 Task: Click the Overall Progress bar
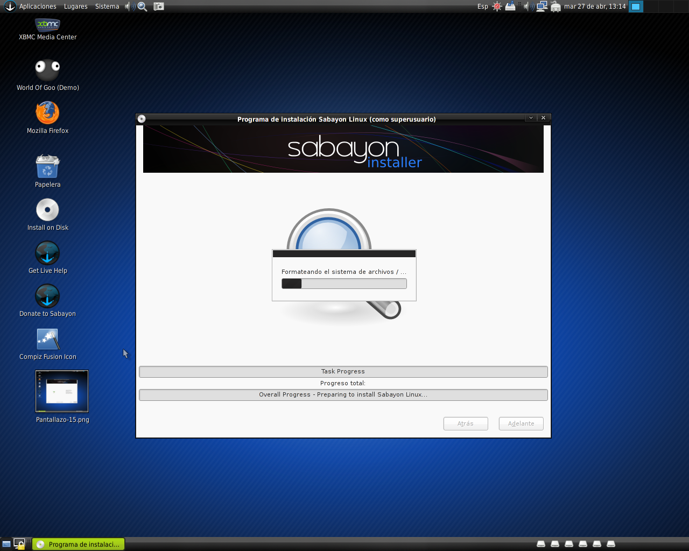[343, 395]
